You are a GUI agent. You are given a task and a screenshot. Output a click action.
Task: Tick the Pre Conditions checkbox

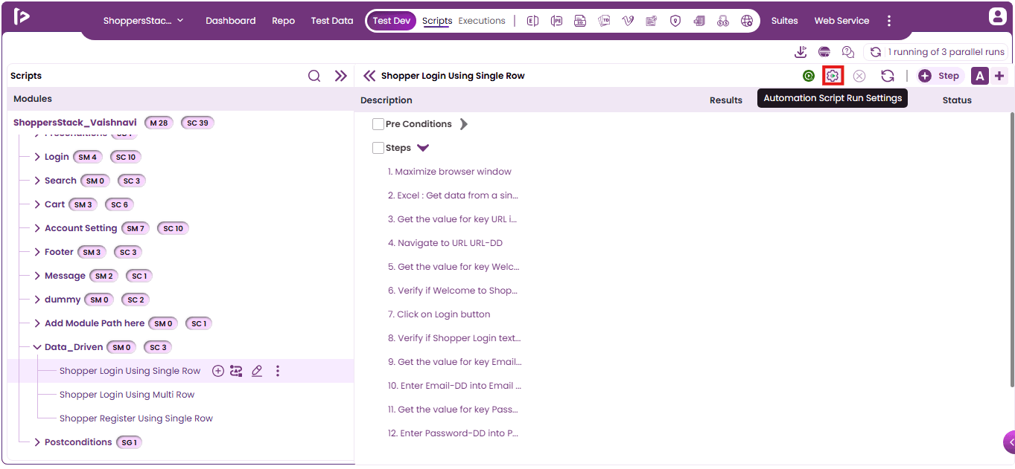[378, 124]
